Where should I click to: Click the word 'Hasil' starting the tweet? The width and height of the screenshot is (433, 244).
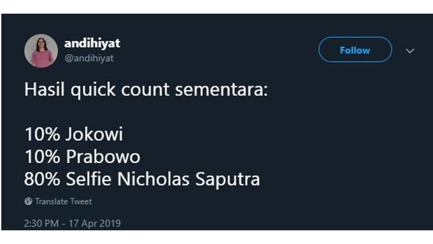click(x=44, y=89)
